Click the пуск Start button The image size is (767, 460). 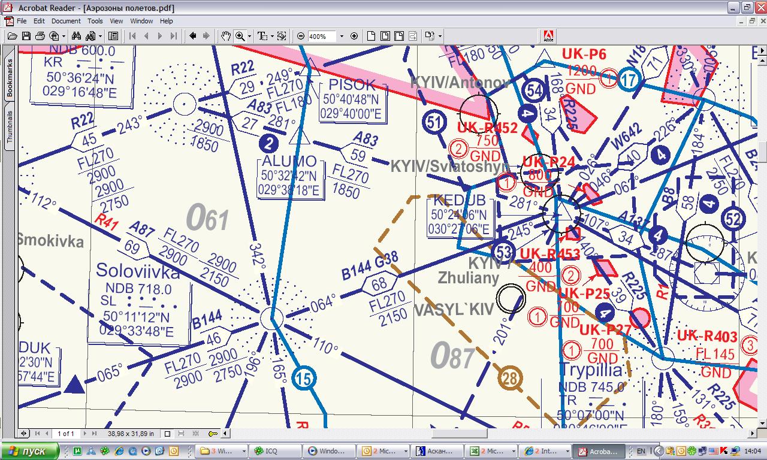(30, 451)
